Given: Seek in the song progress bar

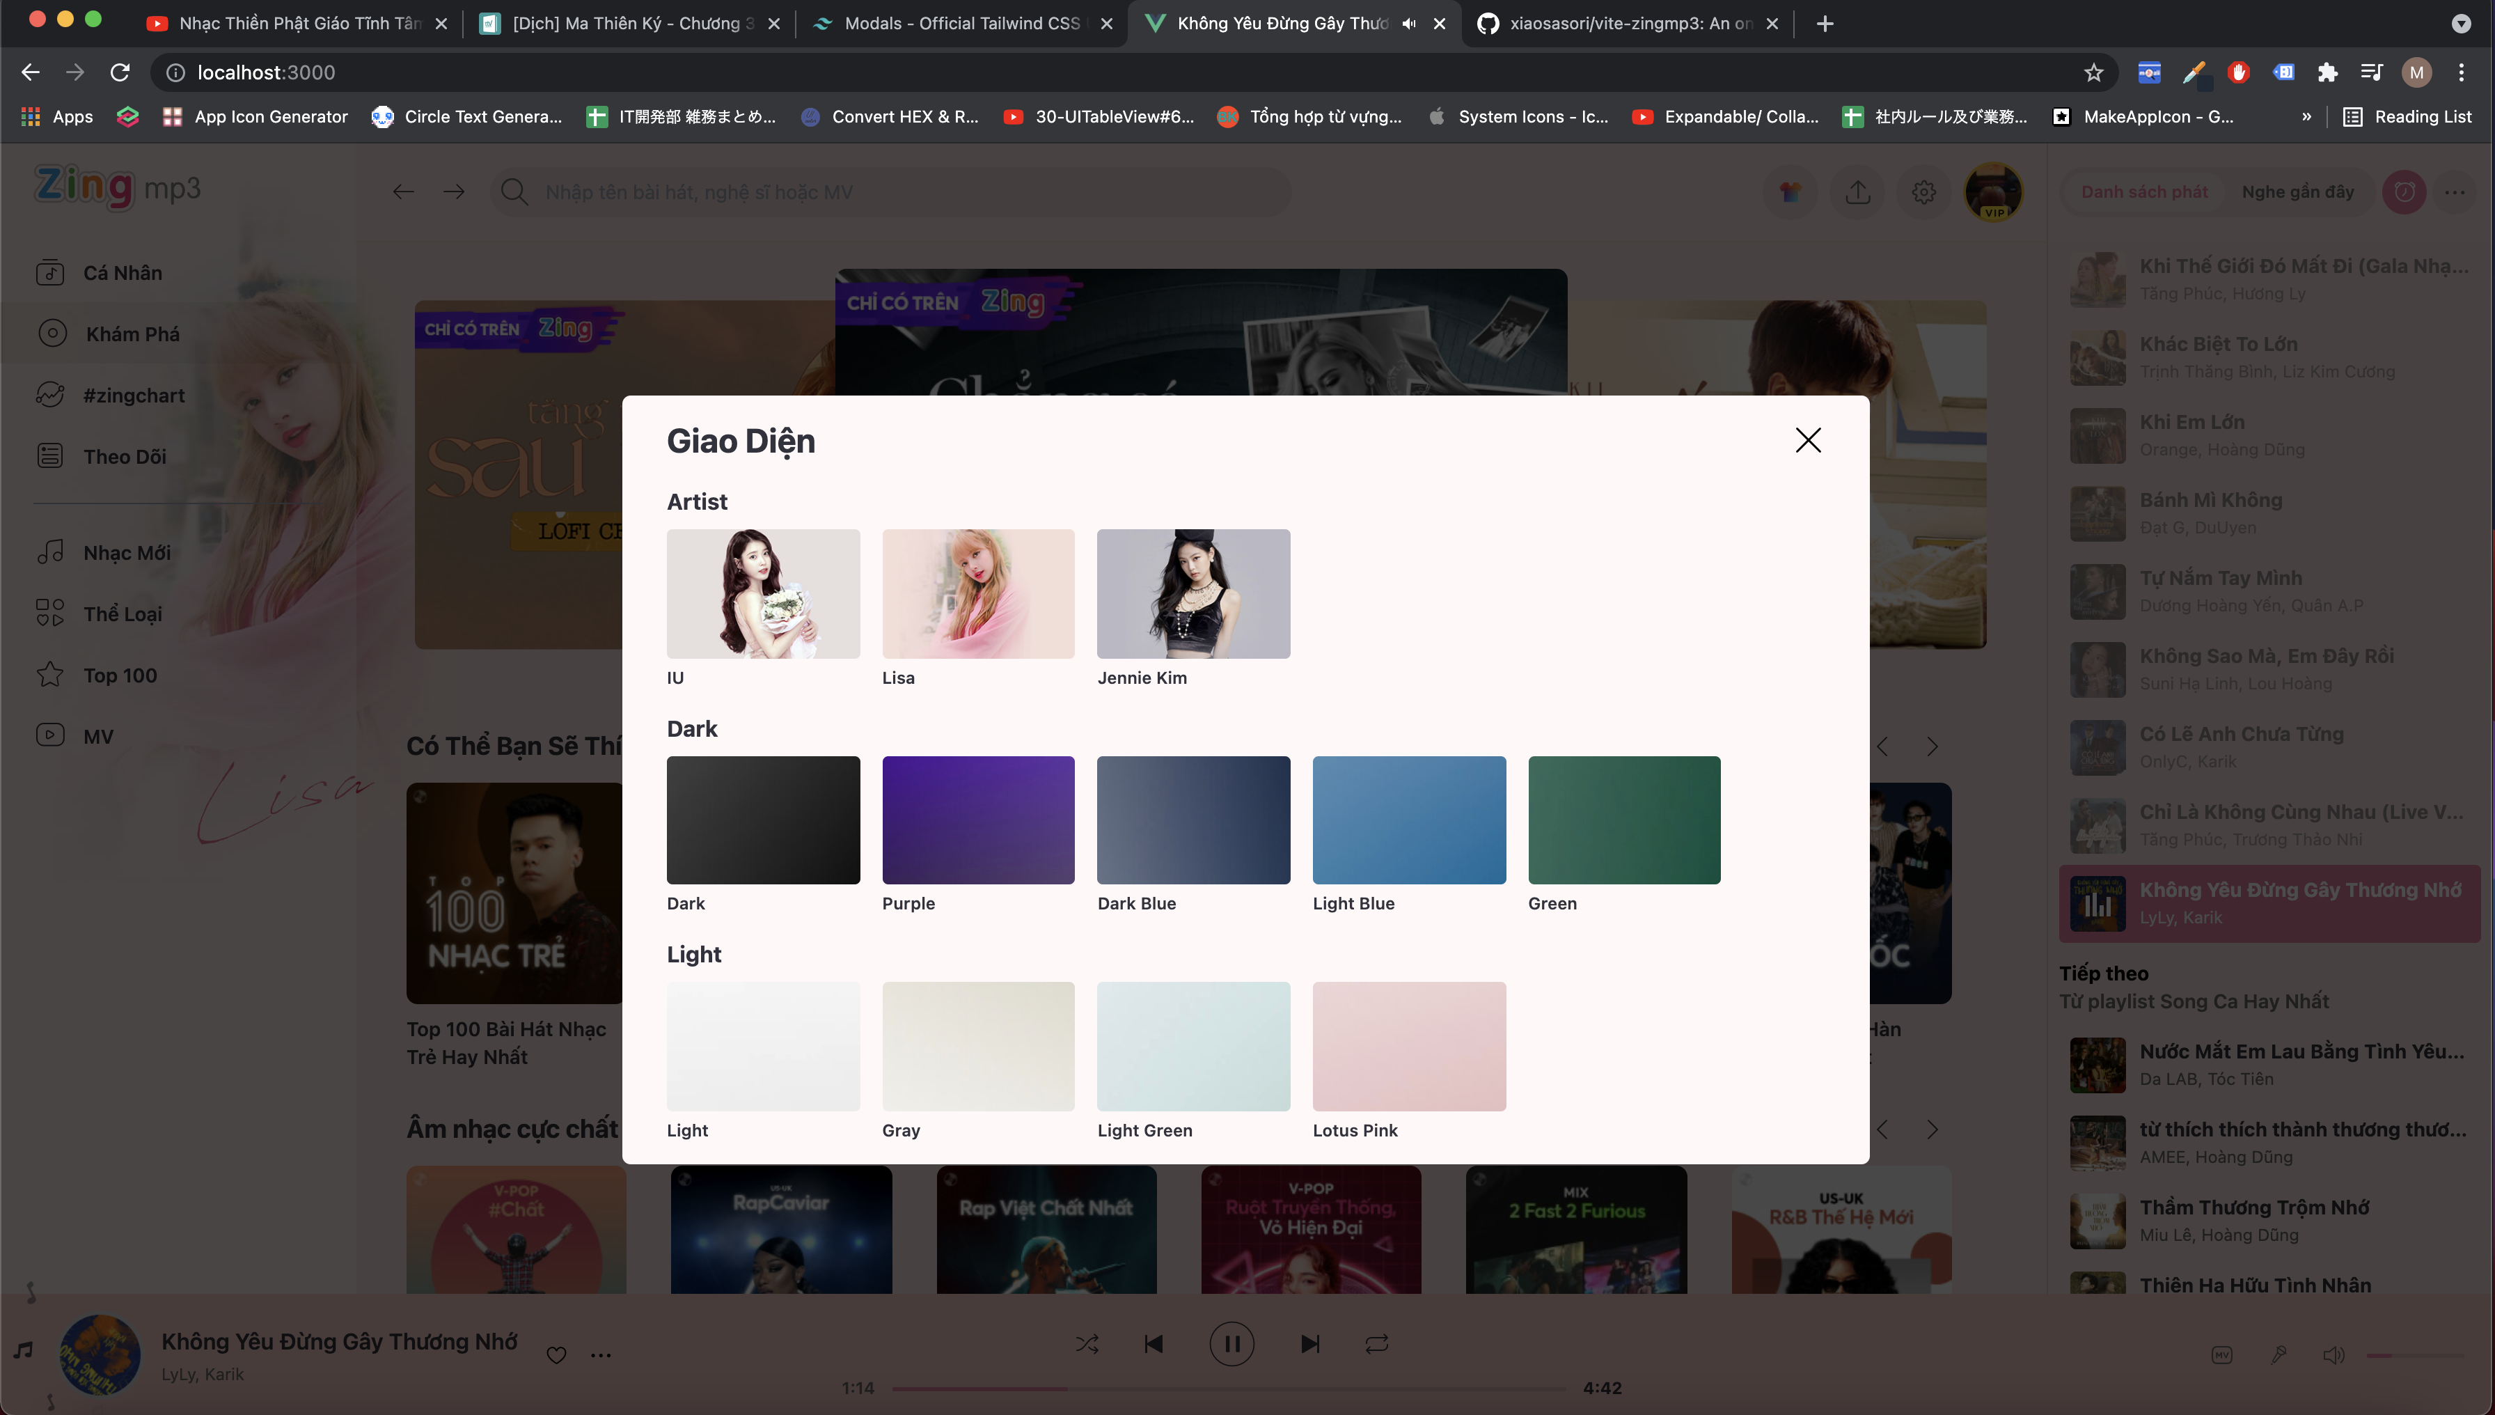Looking at the screenshot, I should pyautogui.click(x=1229, y=1388).
